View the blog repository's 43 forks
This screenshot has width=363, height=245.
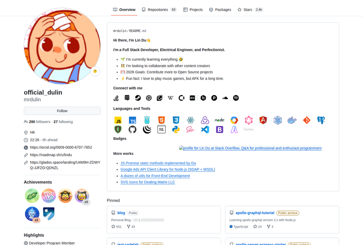coord(131,227)
